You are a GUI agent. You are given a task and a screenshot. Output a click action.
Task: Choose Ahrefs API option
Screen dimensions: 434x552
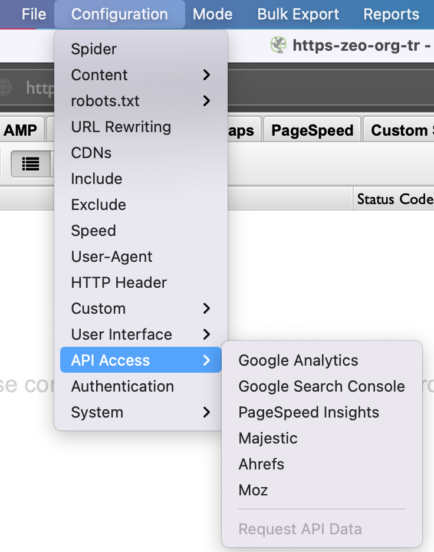[322, 464]
